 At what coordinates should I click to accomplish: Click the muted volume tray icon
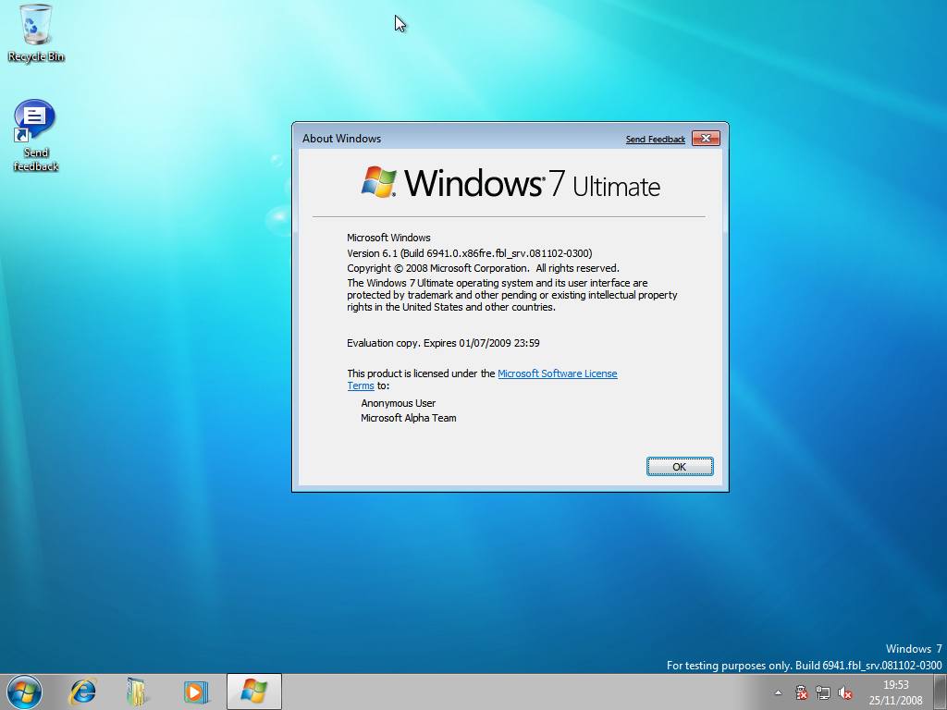[x=845, y=693]
